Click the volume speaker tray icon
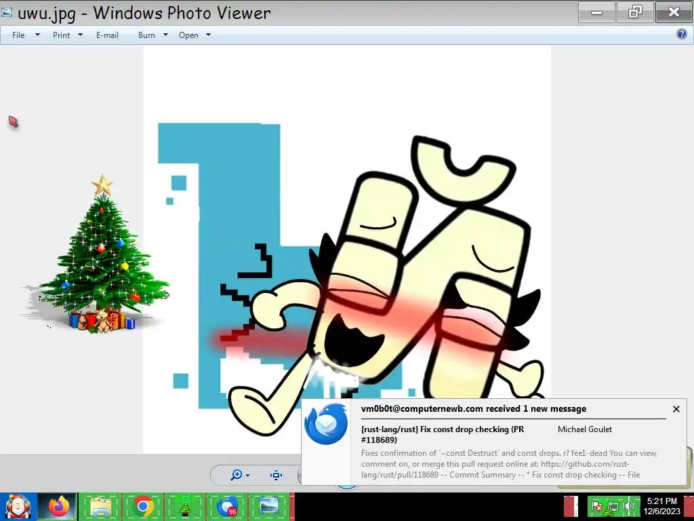This screenshot has width=694, height=521. (x=630, y=506)
